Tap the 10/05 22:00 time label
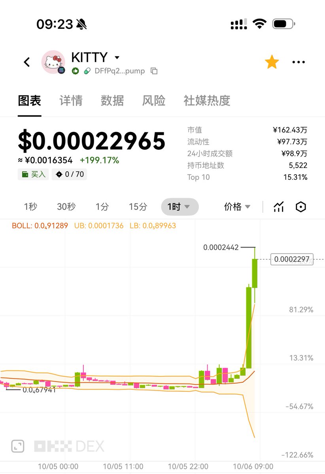The image size is (325, 474). pyautogui.click(x=188, y=466)
